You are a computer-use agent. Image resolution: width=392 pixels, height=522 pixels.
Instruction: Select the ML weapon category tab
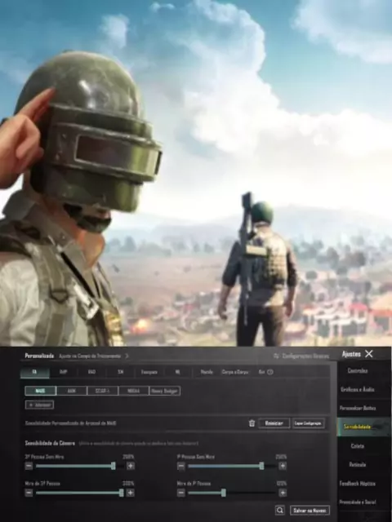tap(178, 372)
